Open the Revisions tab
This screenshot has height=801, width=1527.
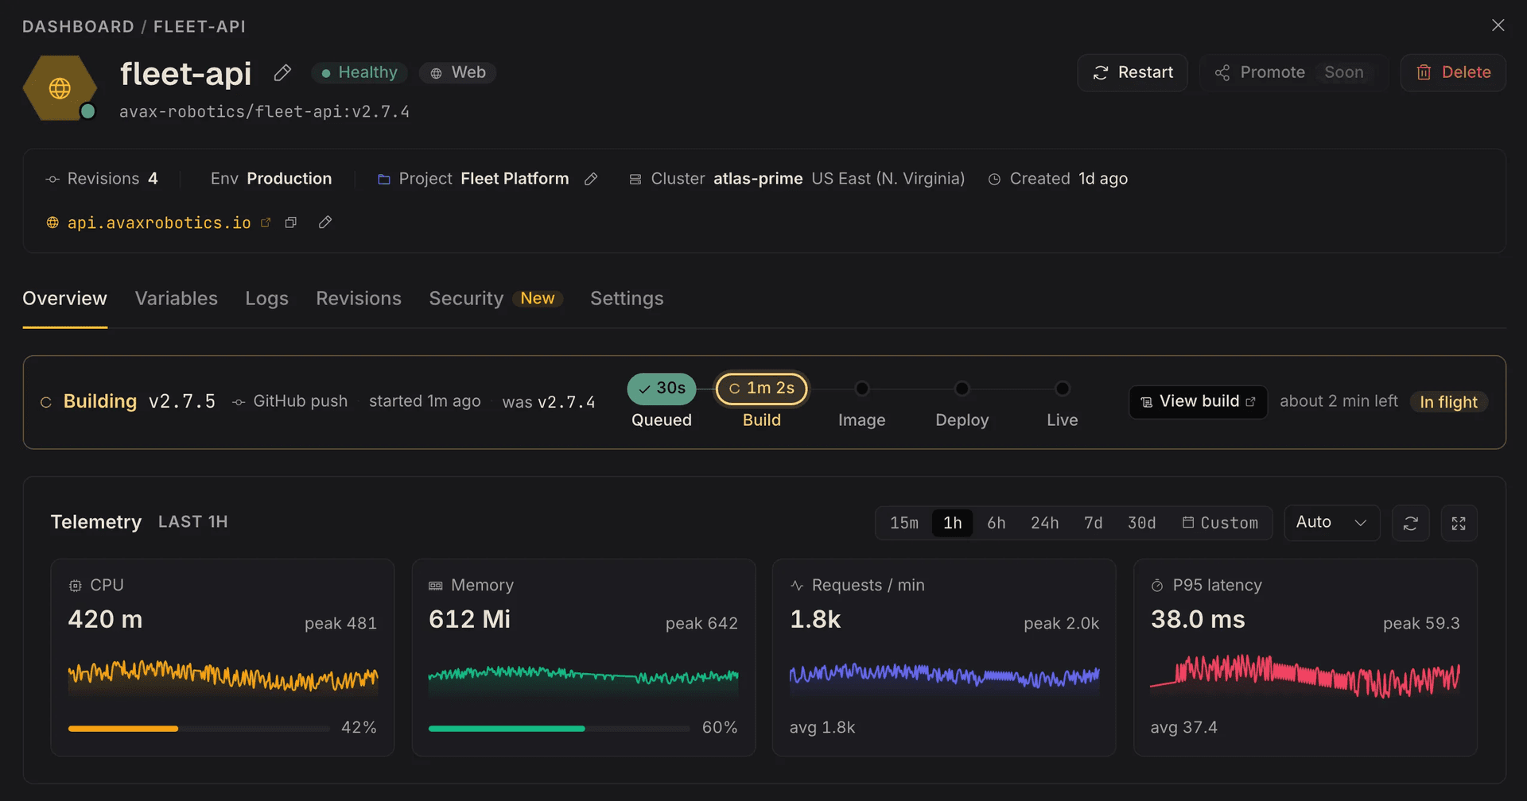point(359,299)
